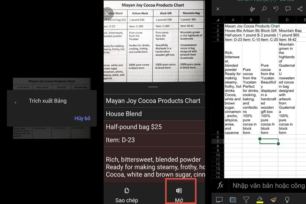Tap 'Item: C-200' cell in the table photo
This screenshot has height=204, width=306.
tap(162, 26)
